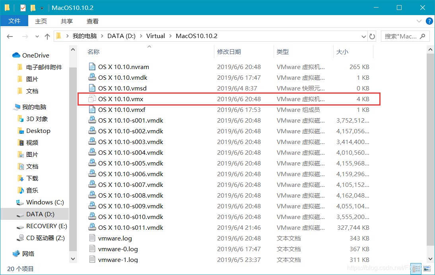Click the search magnifier icon
The height and width of the screenshot is (275, 435).
click(423, 36)
